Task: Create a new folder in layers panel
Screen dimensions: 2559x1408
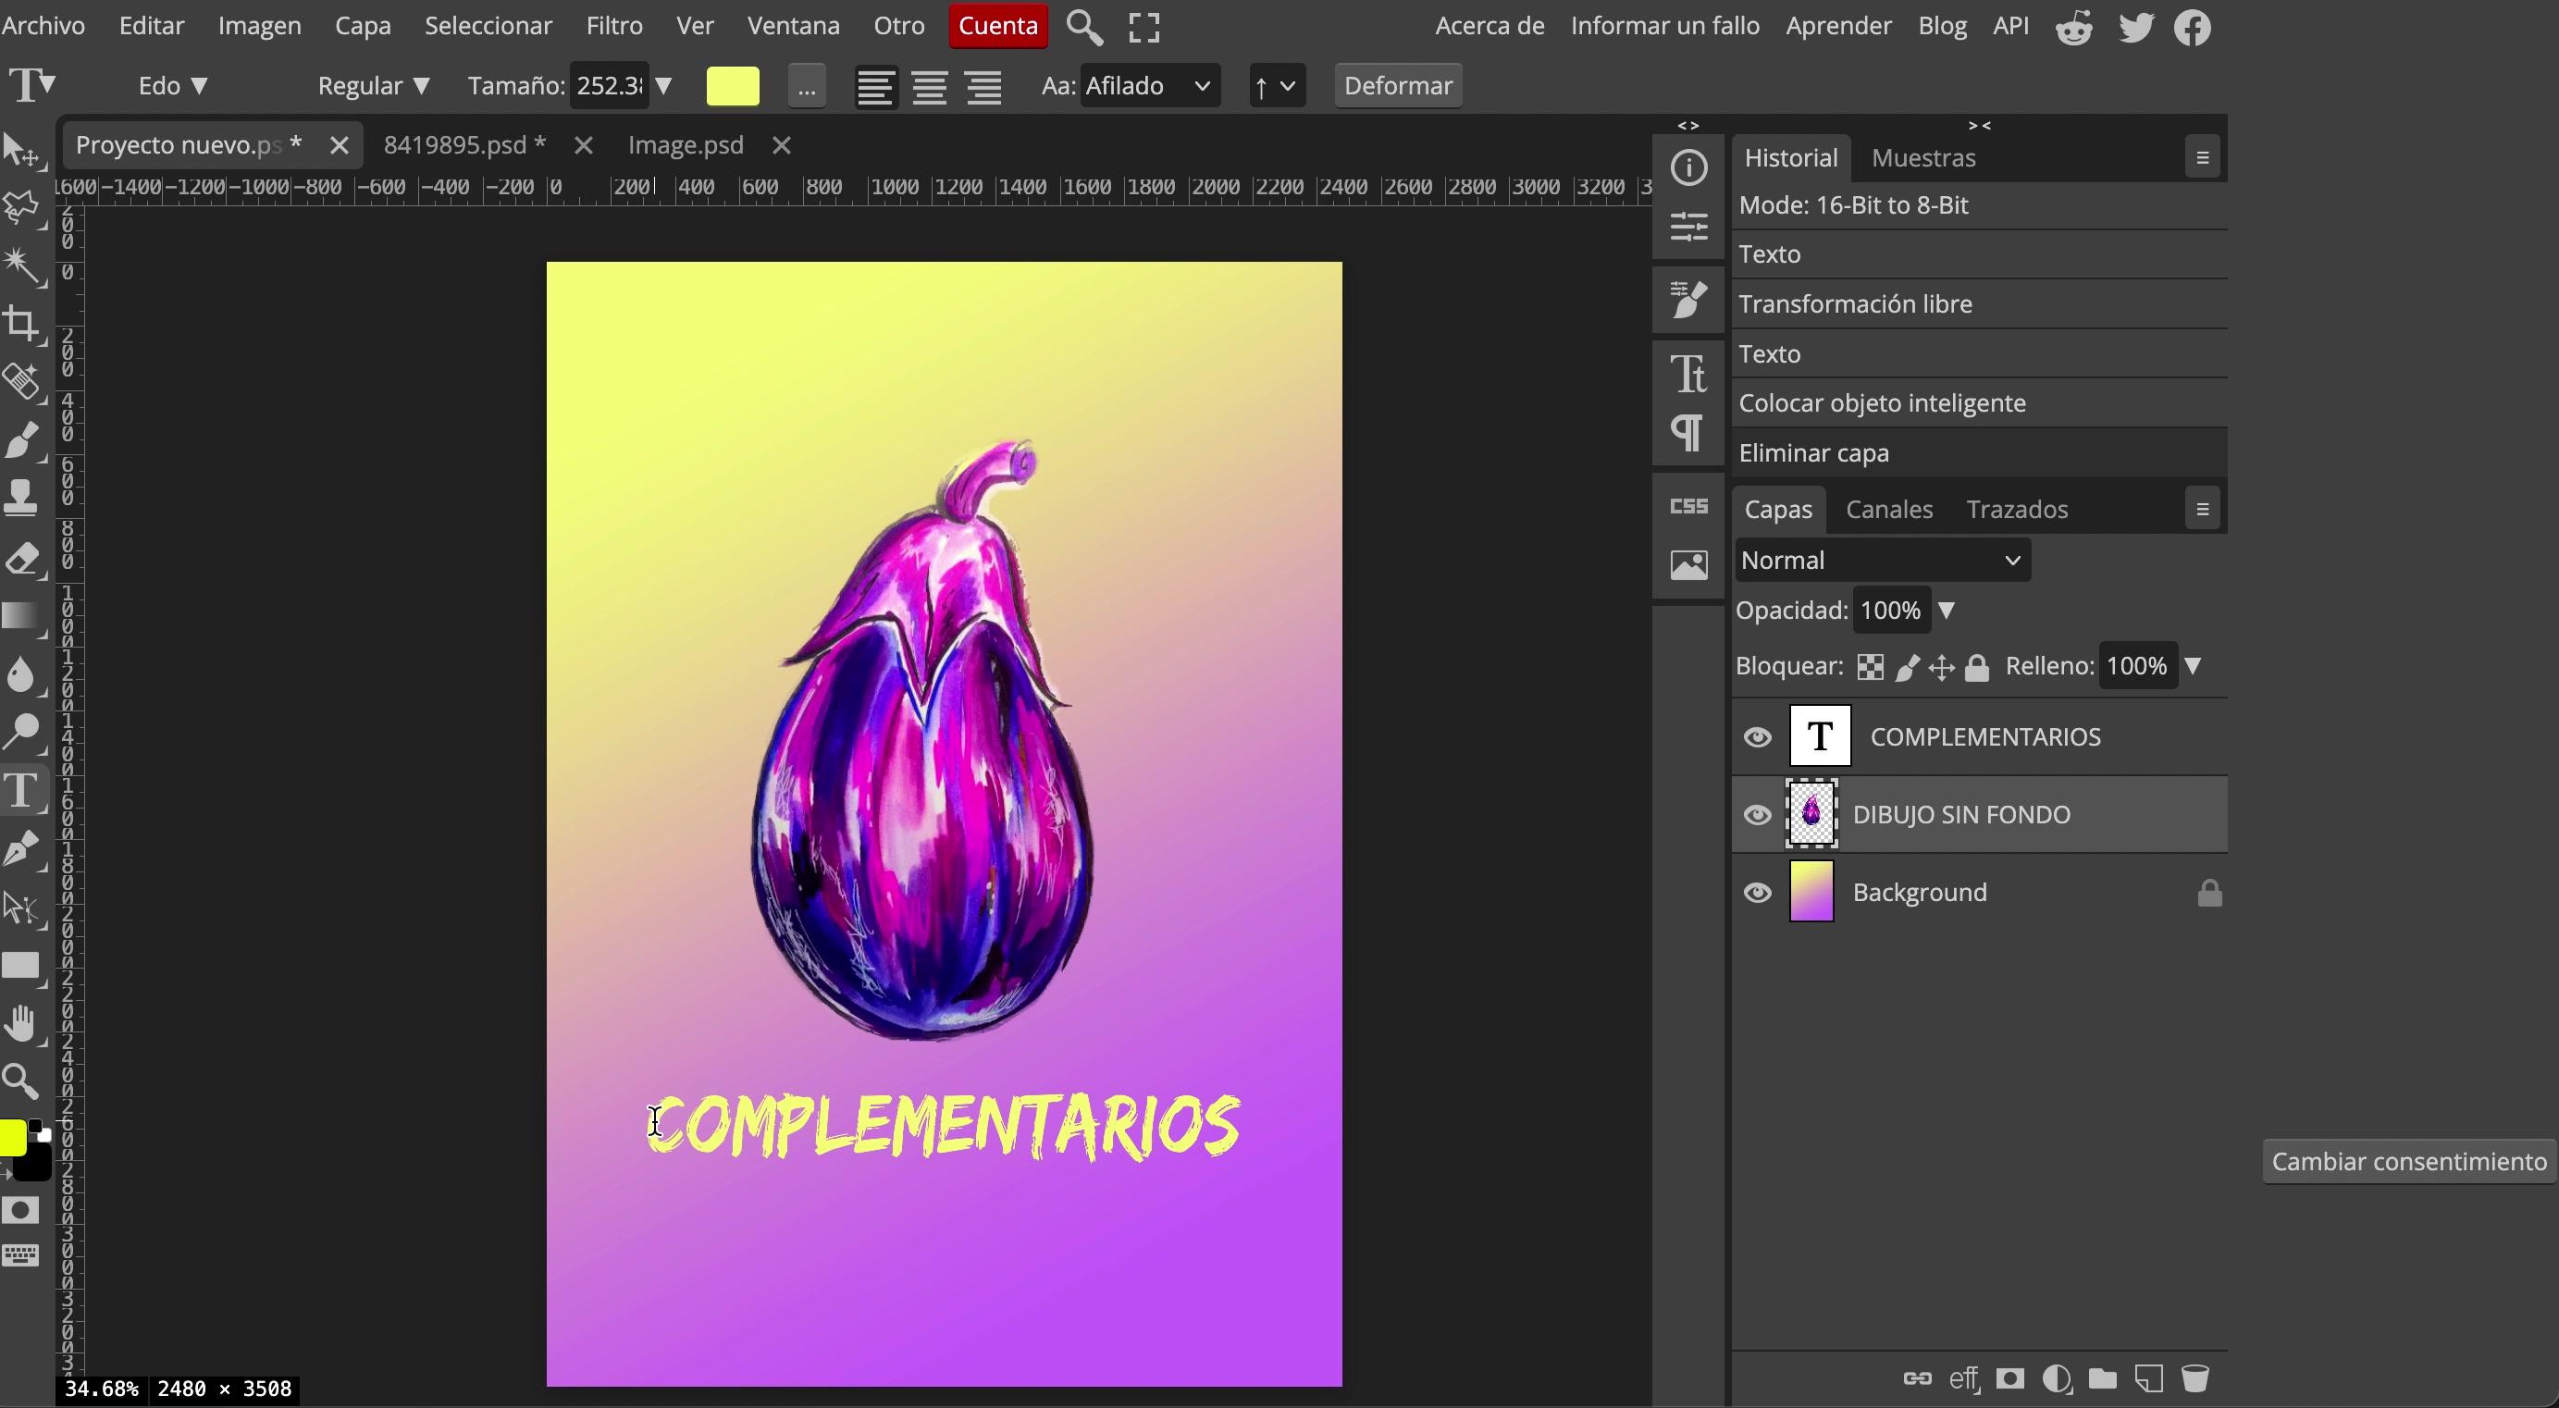Action: 2102,1378
